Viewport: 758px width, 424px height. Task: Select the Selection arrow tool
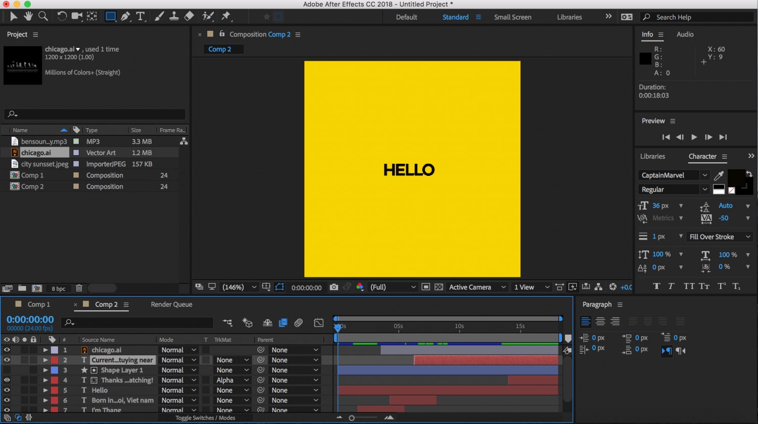pos(14,17)
